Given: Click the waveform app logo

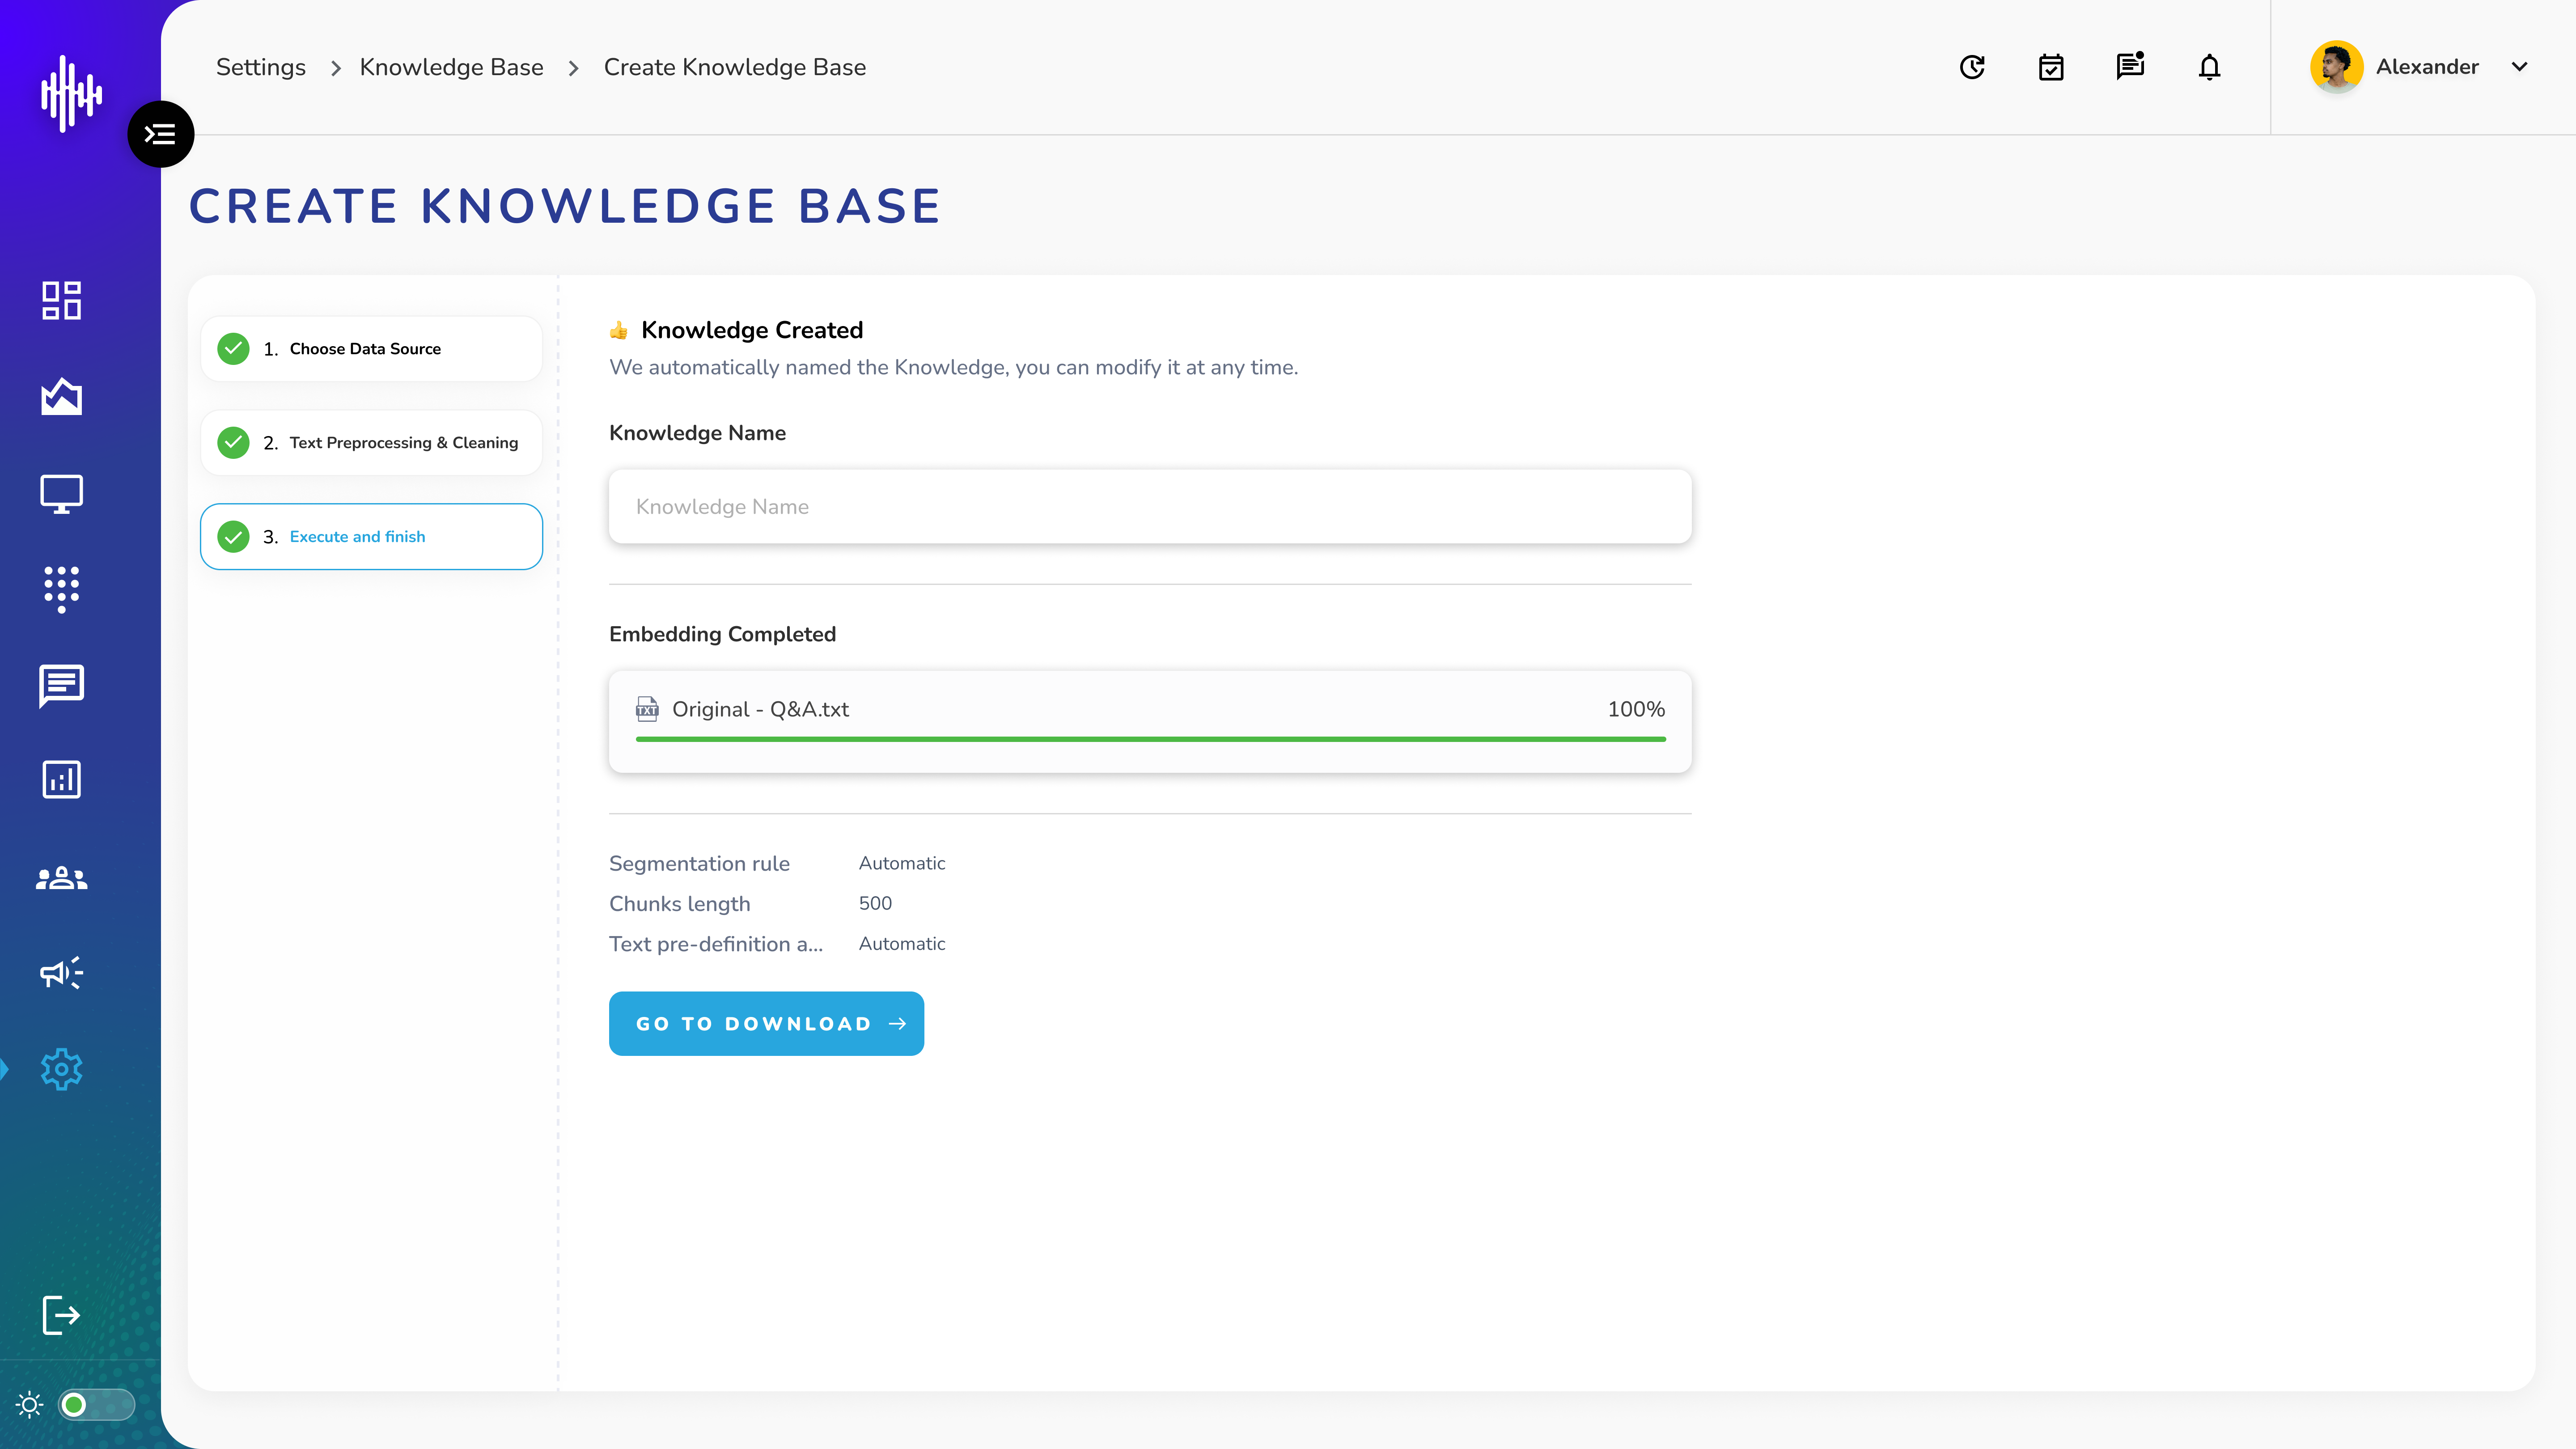Looking at the screenshot, I should 71,93.
